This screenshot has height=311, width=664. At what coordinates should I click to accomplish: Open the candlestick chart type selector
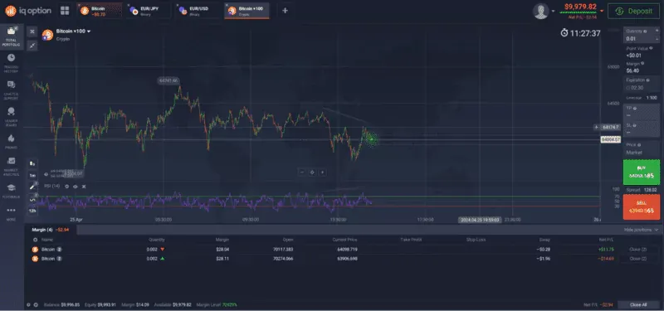[x=32, y=163]
